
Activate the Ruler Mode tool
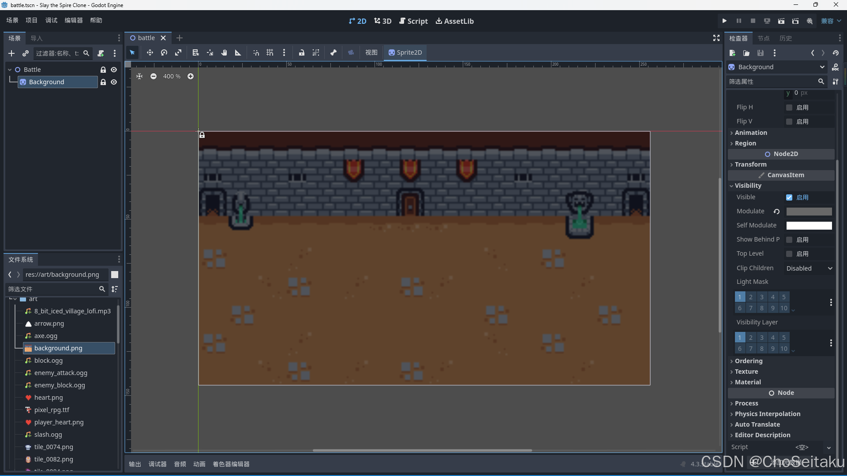(x=238, y=52)
